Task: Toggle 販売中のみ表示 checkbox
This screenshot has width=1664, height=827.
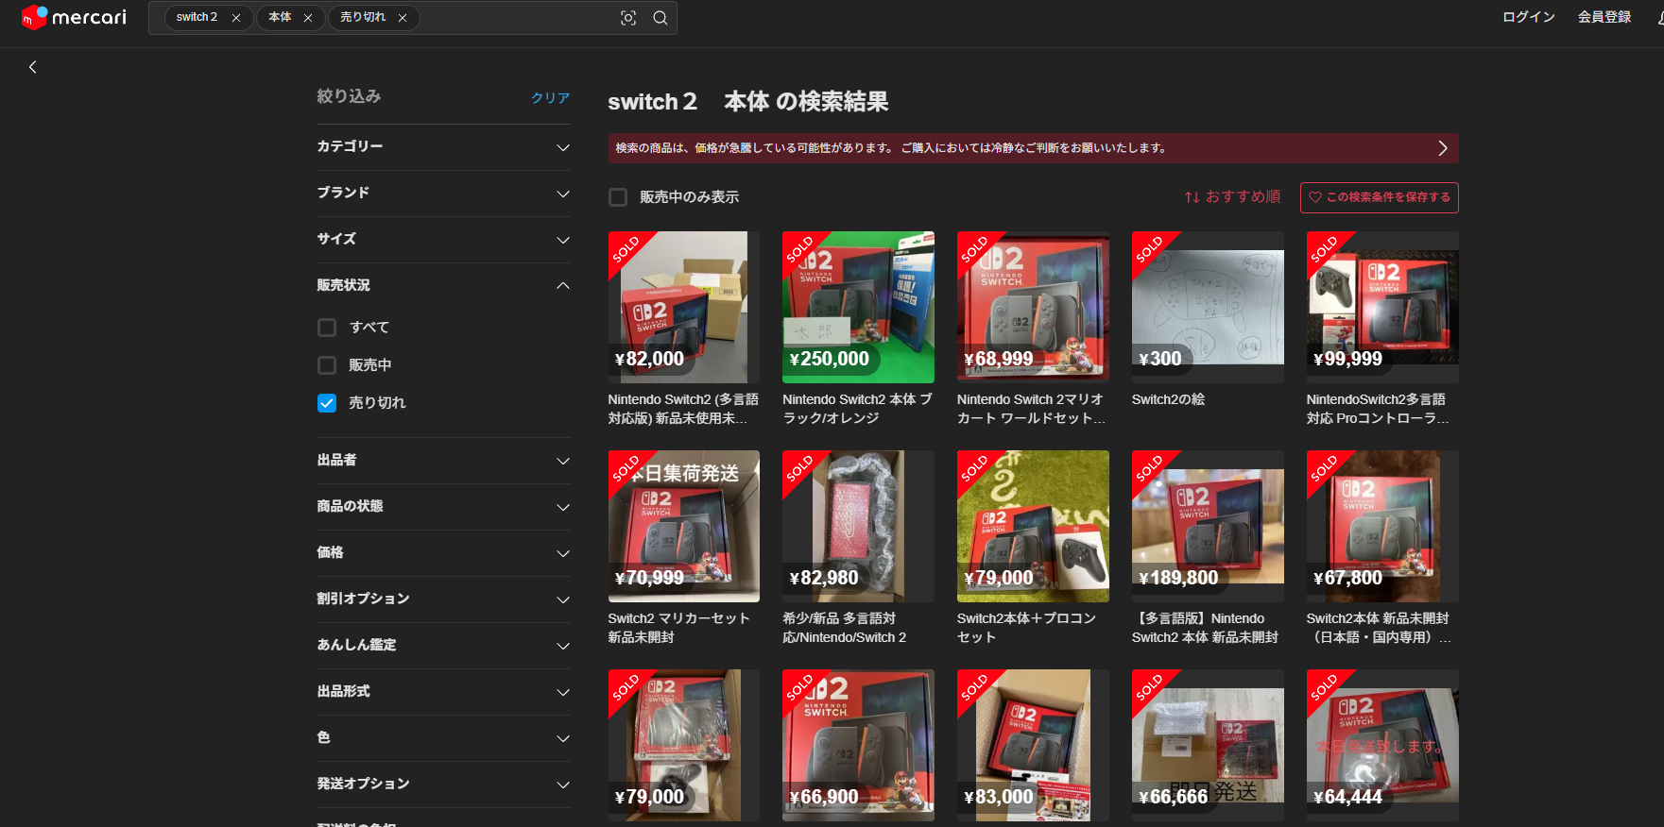Action: [x=618, y=197]
